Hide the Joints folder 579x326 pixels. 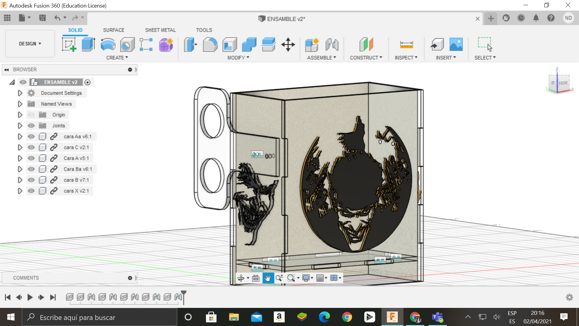(31, 126)
